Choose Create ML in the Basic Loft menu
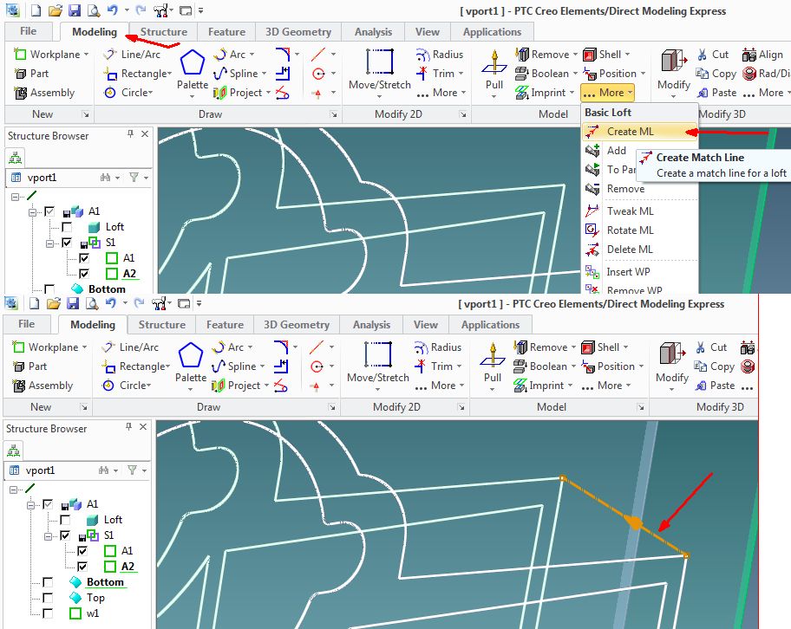 [639, 132]
